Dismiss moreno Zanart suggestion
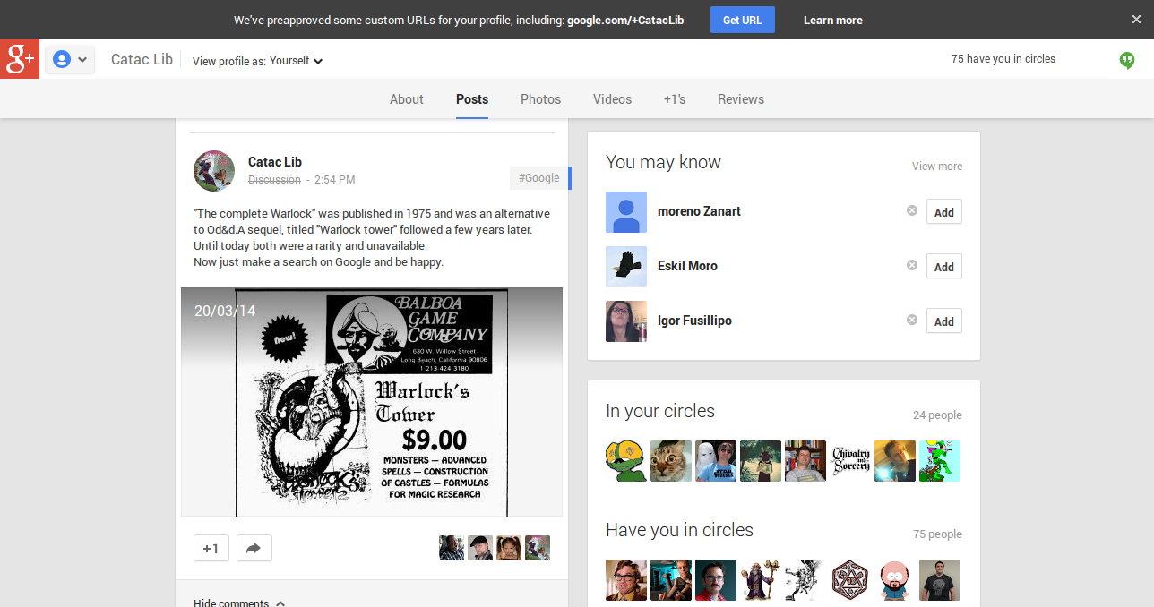The image size is (1154, 607). click(x=912, y=210)
